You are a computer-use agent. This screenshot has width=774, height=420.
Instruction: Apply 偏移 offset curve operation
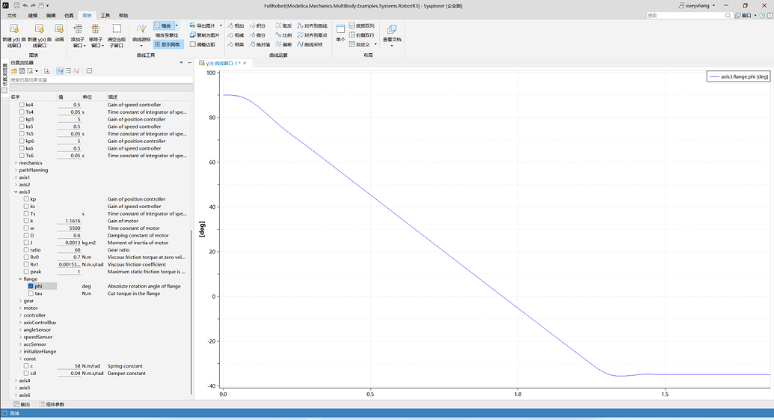click(x=284, y=44)
